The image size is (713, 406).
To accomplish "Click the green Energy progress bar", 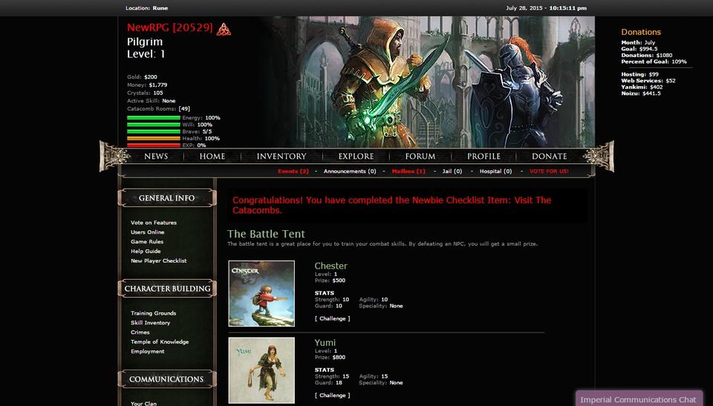I will pyautogui.click(x=154, y=118).
